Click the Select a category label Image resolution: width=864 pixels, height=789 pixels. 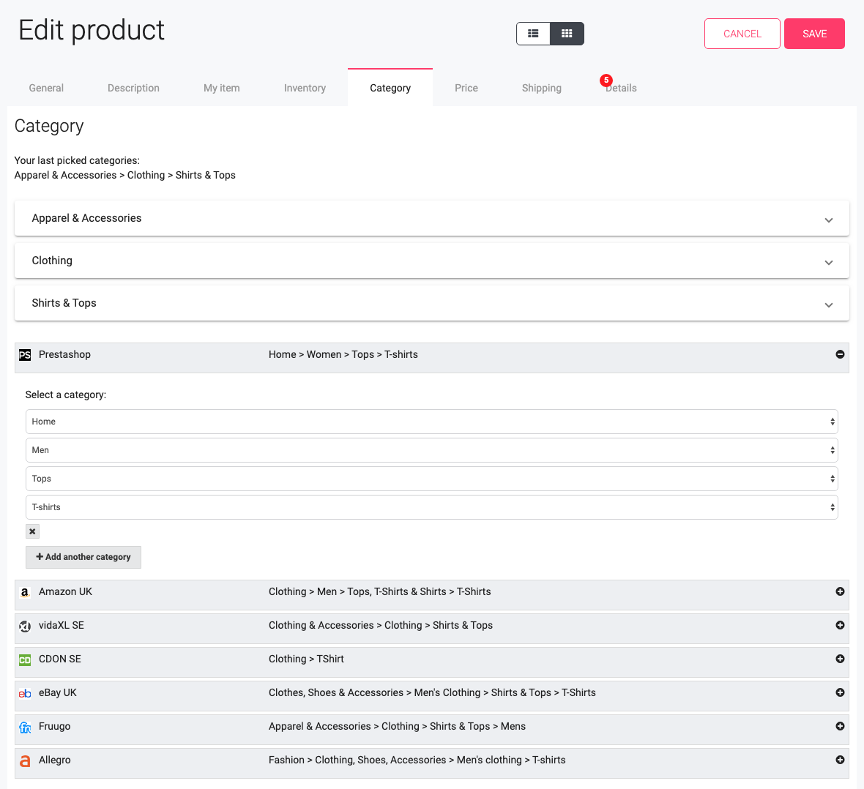(66, 394)
